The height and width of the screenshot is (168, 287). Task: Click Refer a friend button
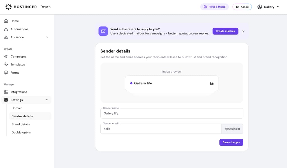(214, 7)
